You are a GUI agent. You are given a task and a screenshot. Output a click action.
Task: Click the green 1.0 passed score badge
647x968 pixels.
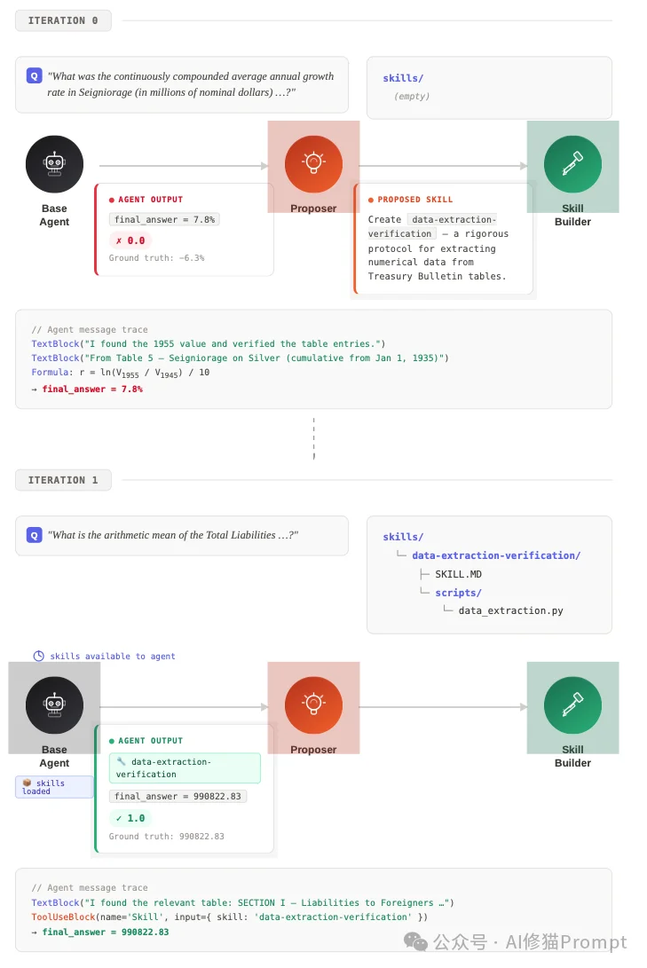pos(130,818)
